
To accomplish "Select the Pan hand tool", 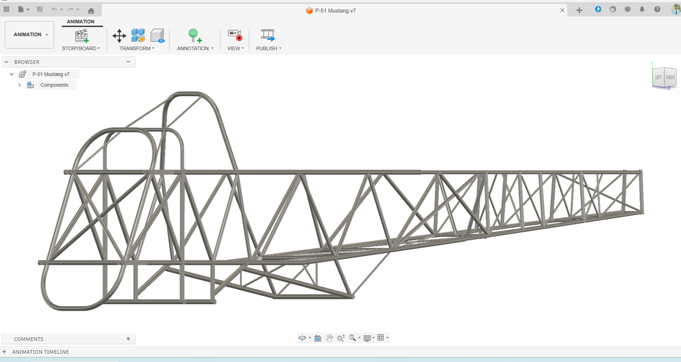I will tap(329, 338).
